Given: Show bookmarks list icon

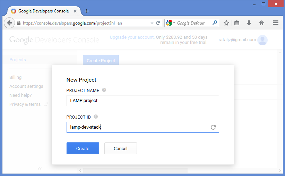Looking at the screenshot, I should (x=237, y=23).
